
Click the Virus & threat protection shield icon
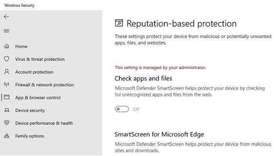point(7,59)
